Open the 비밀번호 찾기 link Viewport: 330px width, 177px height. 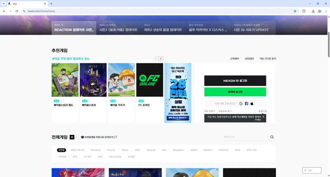coord(225,111)
